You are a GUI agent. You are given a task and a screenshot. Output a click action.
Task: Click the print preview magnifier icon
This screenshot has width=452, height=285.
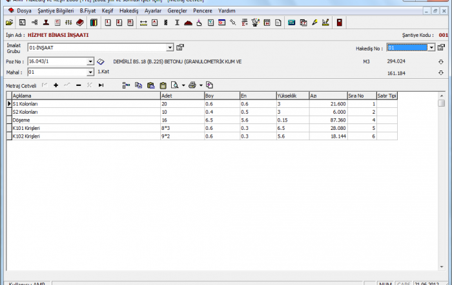174,85
